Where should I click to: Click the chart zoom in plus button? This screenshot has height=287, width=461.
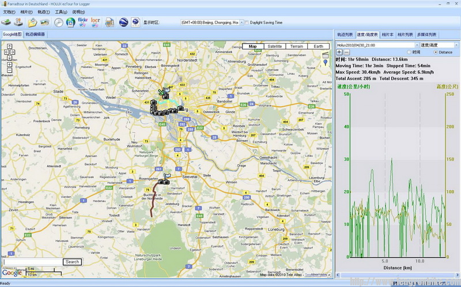[339, 52]
